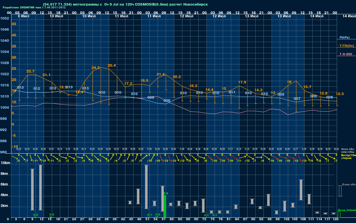Click the 'Ветер(10м) /порыв' legend text
This screenshot has height=223, width=356.
point(348,156)
